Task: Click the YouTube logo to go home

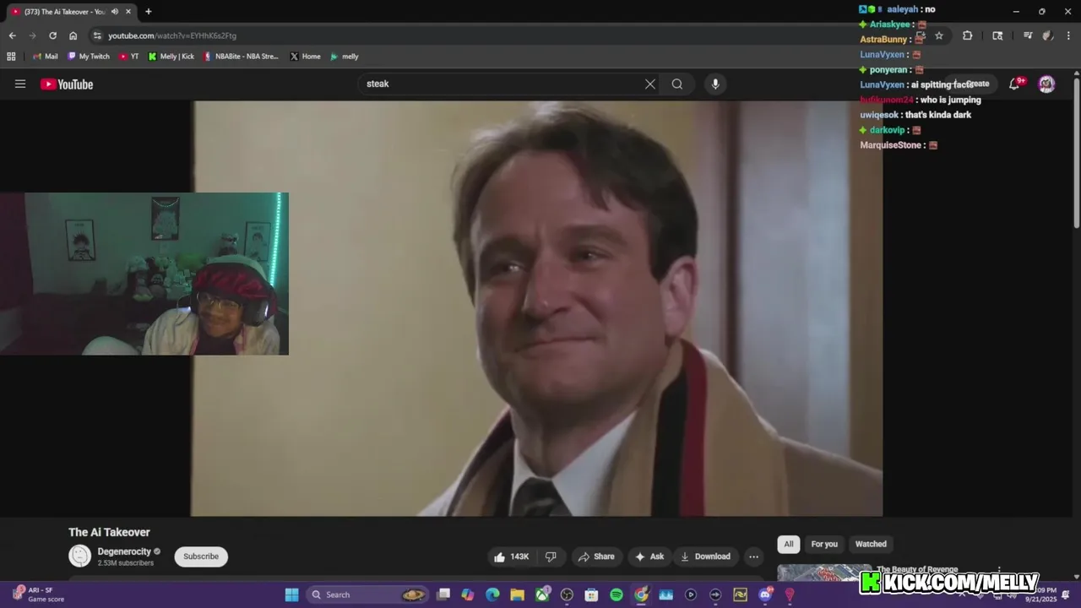Action: [67, 84]
